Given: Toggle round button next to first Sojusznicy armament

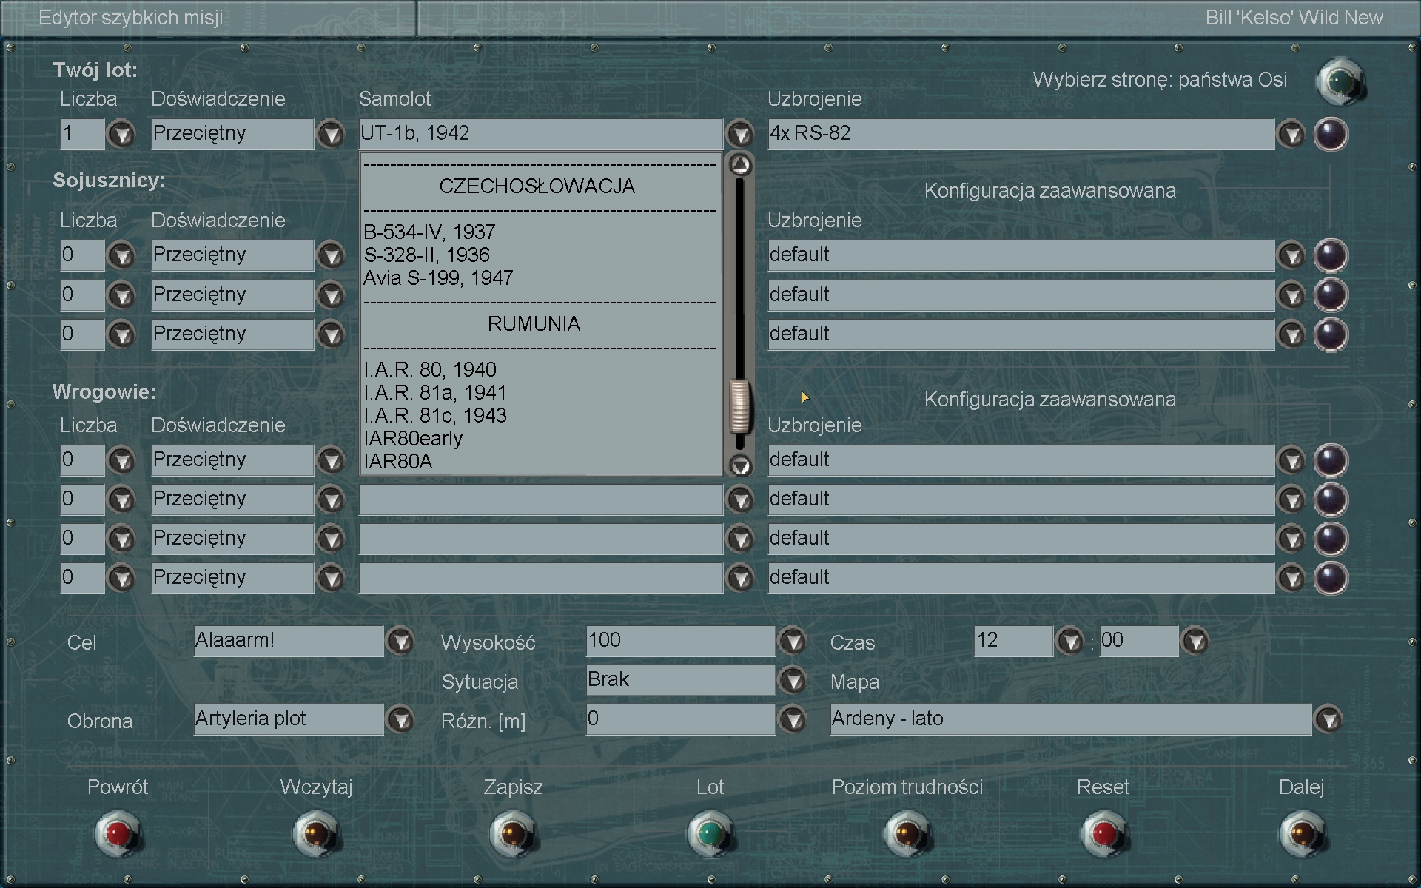Looking at the screenshot, I should [x=1330, y=256].
